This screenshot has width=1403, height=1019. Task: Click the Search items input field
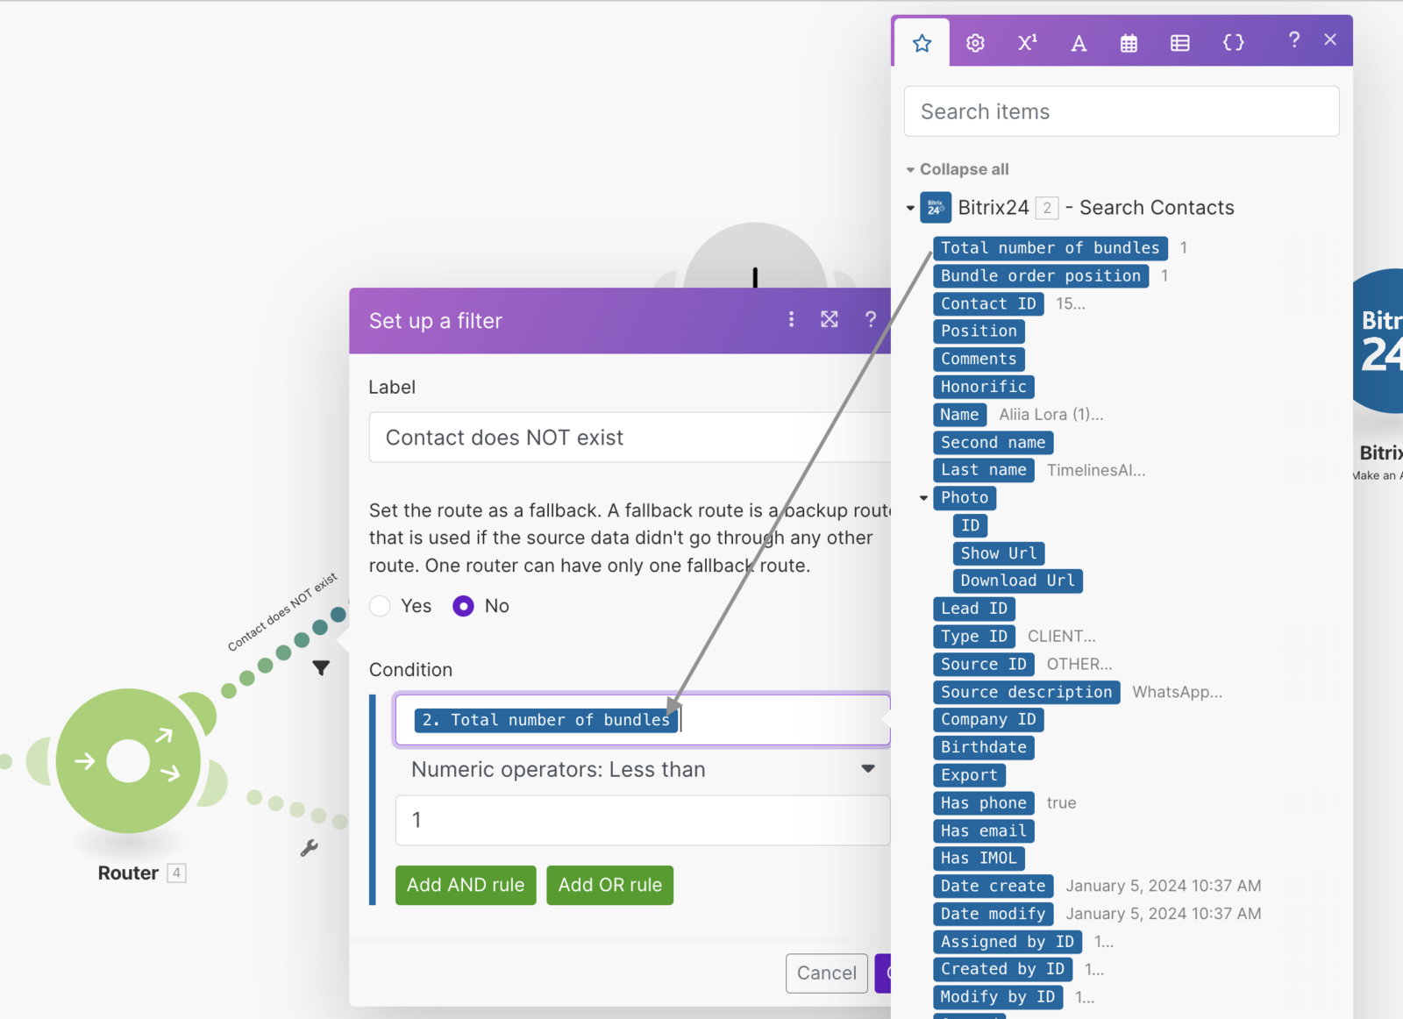[x=1121, y=111]
